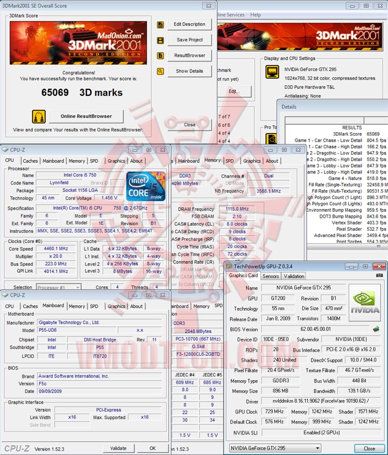Click the top CPU-Z title bar icon
Image resolution: width=388 pixels, height=455 pixels.
coord(5,150)
